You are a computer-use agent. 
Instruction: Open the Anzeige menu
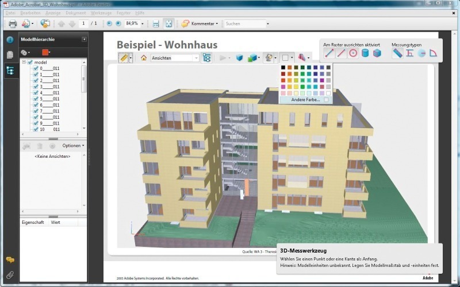coord(53,13)
